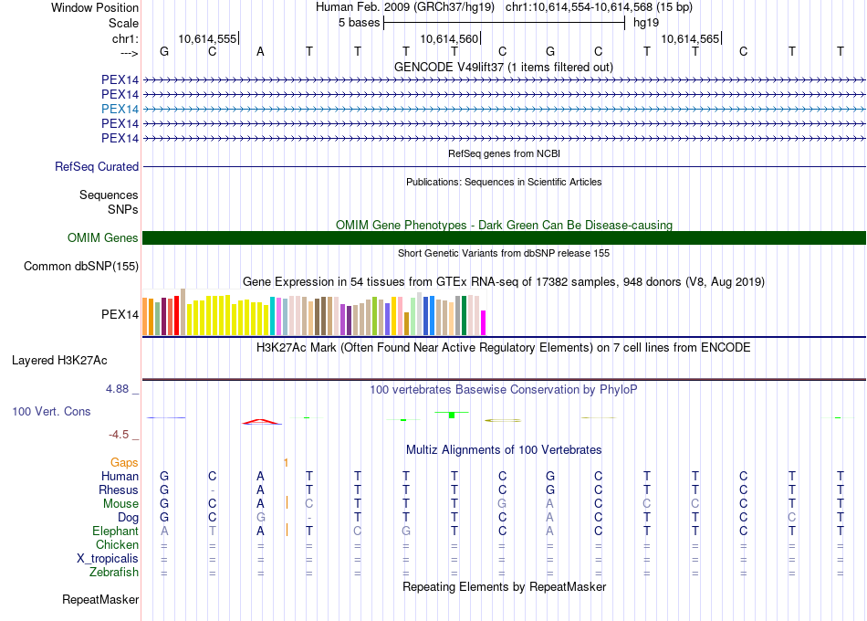Click the Common dbSNP(155) track label
Image resolution: width=867 pixels, height=621 pixels.
[x=81, y=267]
